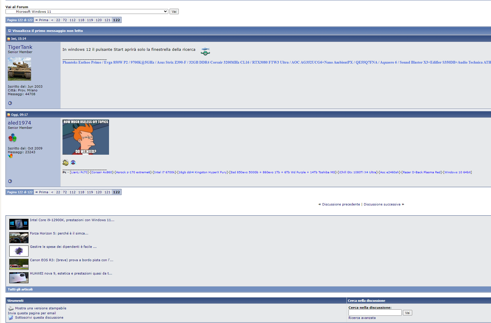Screen dimensions: 491x323
Task: Go to page 118 in bottom pagination
Action: pos(81,192)
